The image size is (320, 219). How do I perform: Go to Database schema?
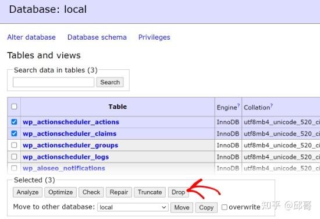[97, 37]
